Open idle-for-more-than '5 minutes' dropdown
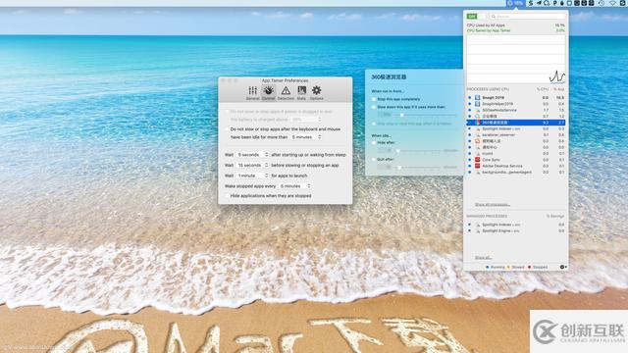628x353 pixels. (x=306, y=137)
